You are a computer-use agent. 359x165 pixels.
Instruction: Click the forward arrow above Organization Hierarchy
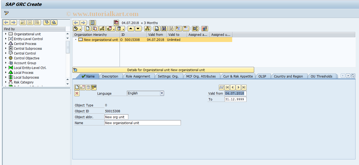tap(83, 23)
